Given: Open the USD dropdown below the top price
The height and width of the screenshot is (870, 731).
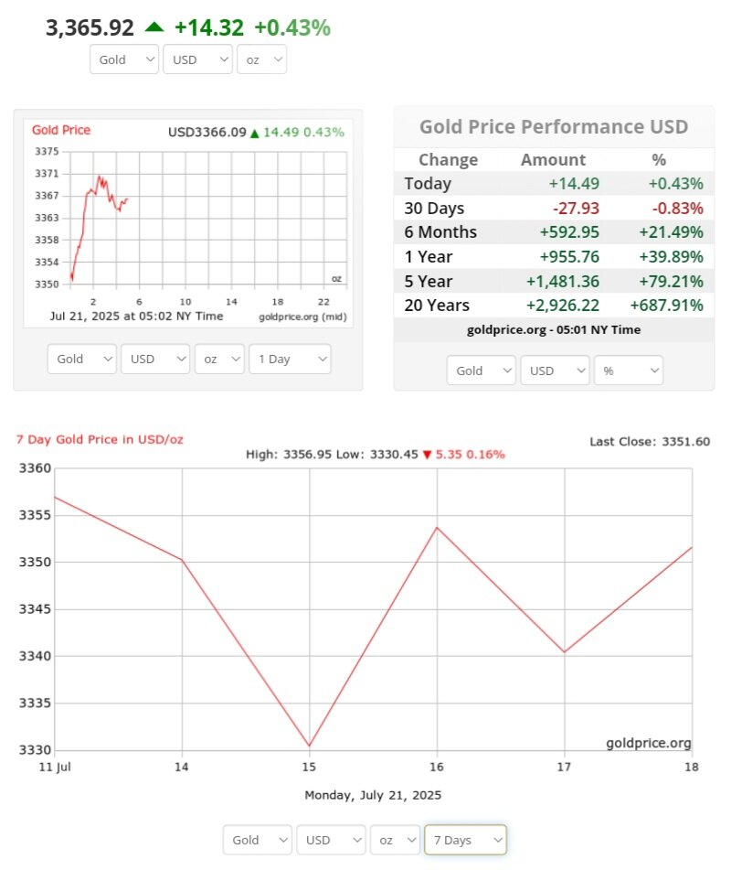Looking at the screenshot, I should 197,59.
